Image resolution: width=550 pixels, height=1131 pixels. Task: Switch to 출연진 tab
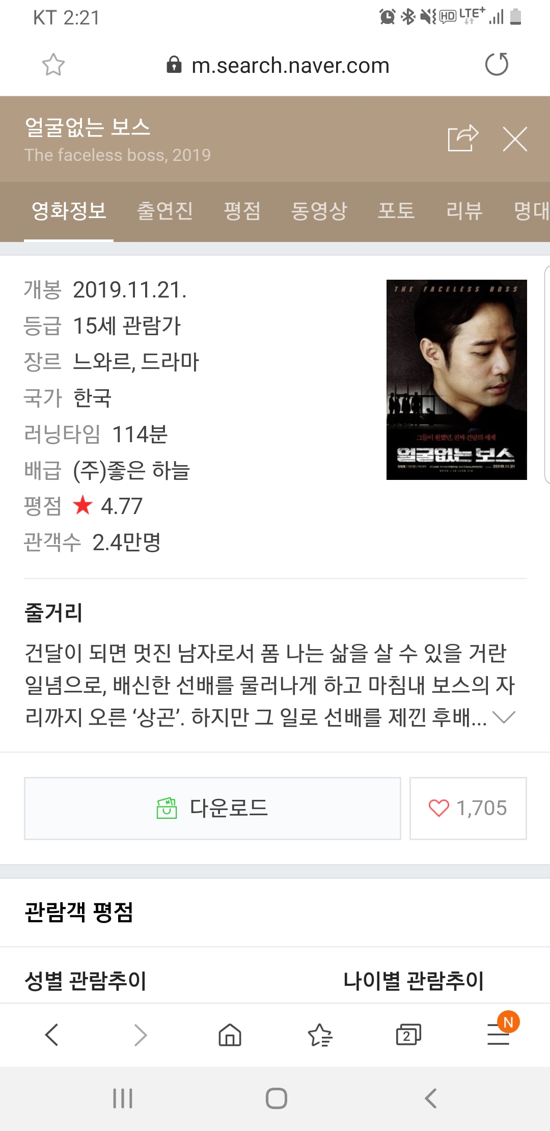point(165,211)
